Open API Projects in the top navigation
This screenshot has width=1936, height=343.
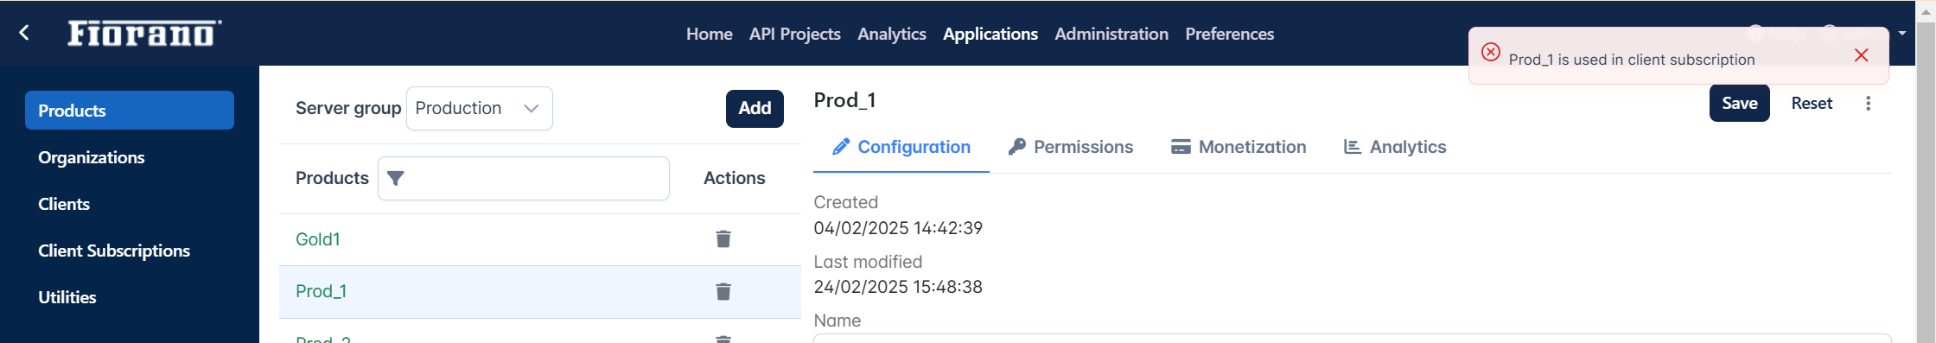pos(795,34)
